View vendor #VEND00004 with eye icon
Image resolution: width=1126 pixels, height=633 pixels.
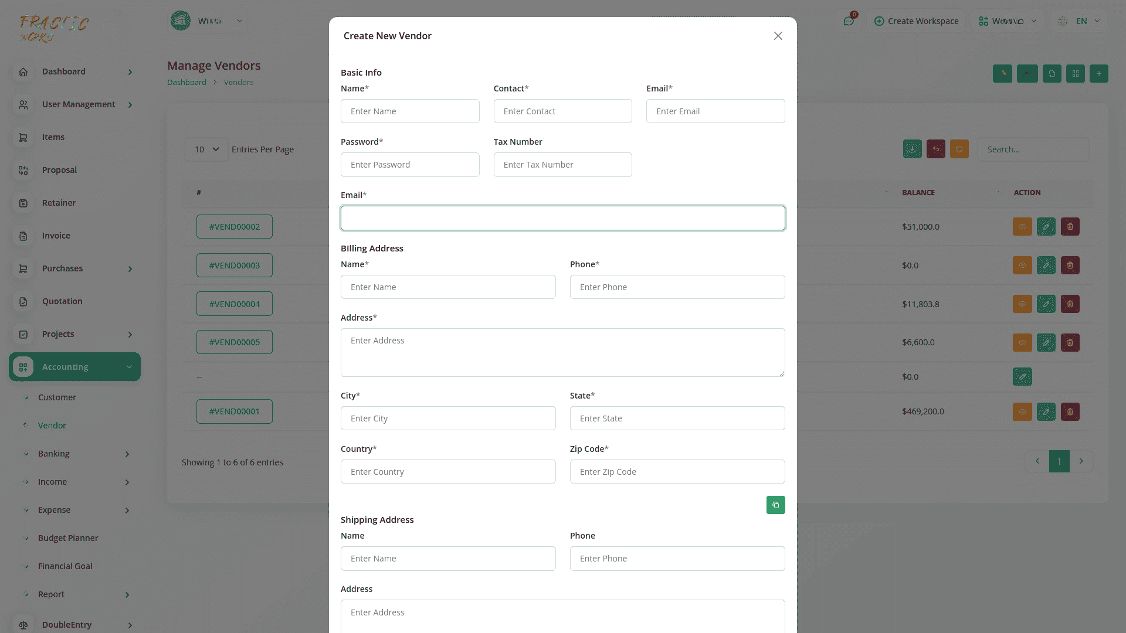[x=1022, y=304]
